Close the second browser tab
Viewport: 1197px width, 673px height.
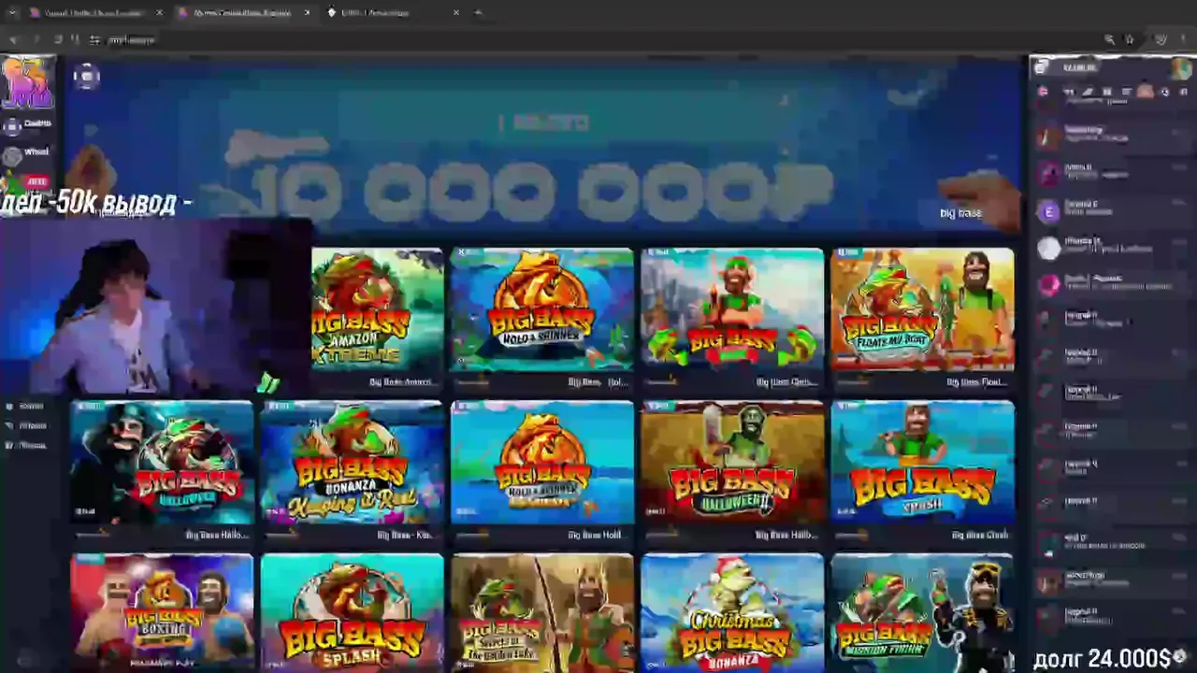click(308, 13)
